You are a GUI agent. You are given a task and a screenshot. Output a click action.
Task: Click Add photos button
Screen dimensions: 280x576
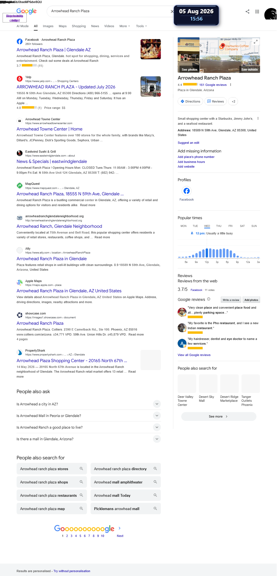click(x=251, y=300)
